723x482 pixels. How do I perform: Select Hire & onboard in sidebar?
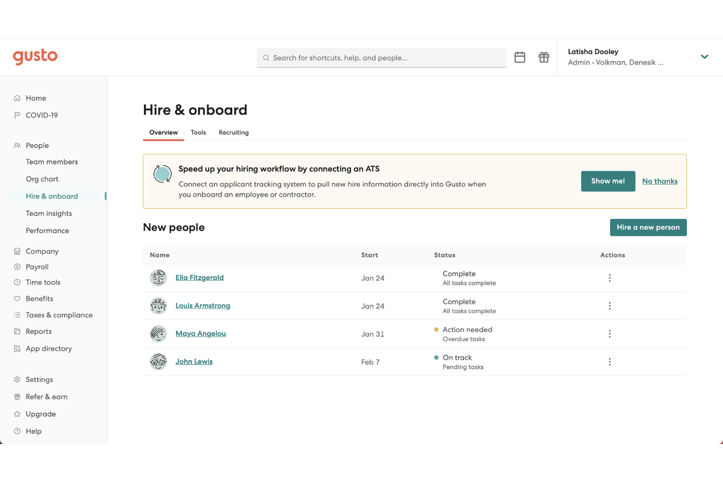pos(52,196)
